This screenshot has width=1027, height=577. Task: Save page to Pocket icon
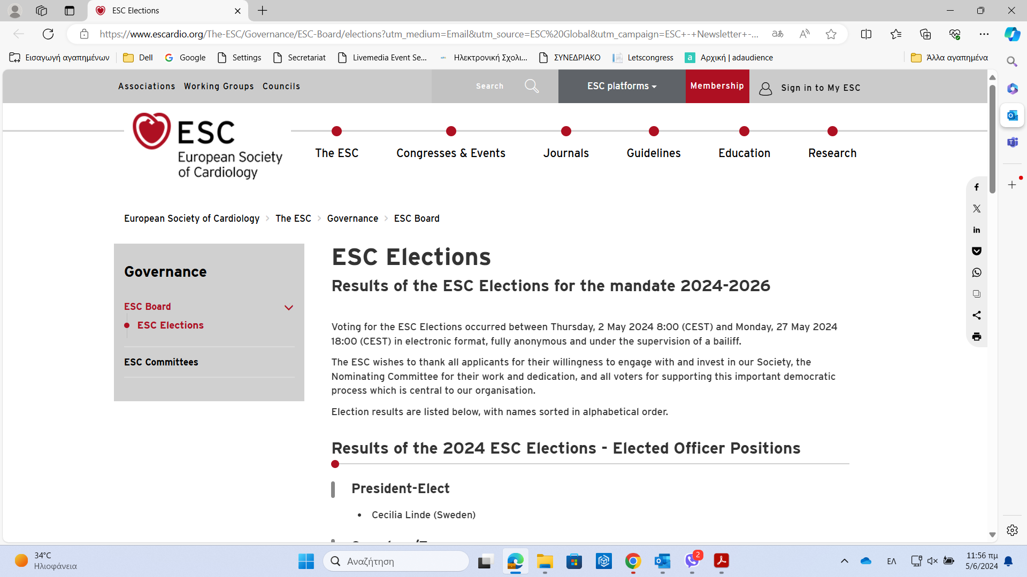pos(976,251)
